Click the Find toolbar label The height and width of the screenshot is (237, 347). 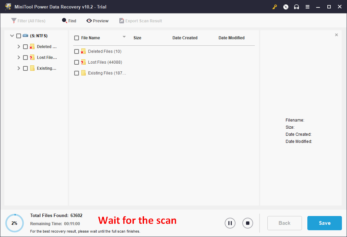point(72,21)
